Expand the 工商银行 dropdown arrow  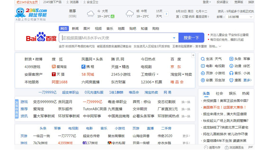[157, 74]
